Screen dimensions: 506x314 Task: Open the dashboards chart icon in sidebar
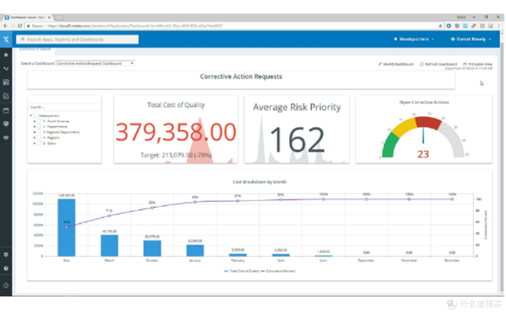click(x=6, y=82)
